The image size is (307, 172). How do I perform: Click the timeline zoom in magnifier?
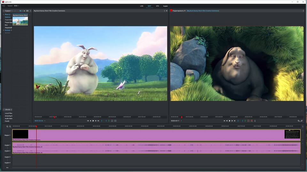tap(7, 126)
